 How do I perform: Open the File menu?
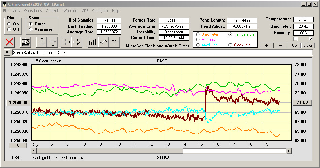[x=6, y=11]
